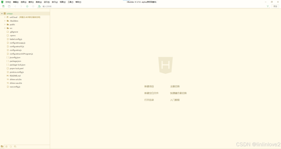The height and width of the screenshot is (149, 281).
Task: Click the sync icon in bottom bar
Action: [11, 147]
